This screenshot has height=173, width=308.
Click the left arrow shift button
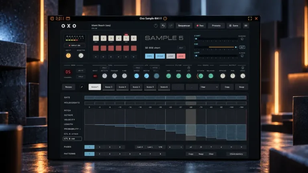click(x=231, y=147)
